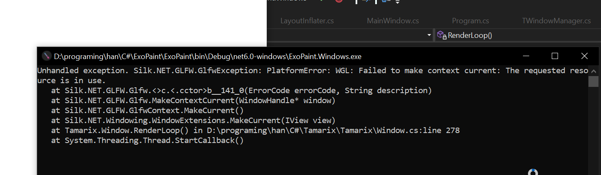
Task: Open toolbar overflow options arrow
Action: 397,2
